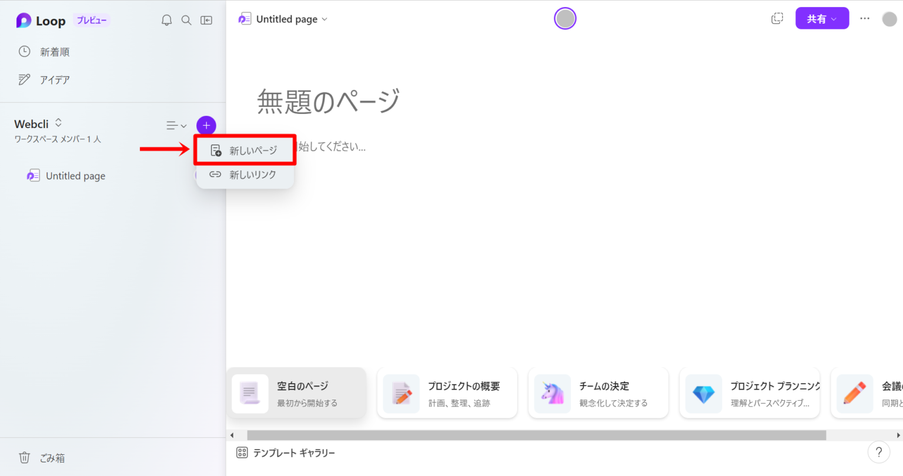Select 新しいリンク from the menu
903x476 pixels.
tap(245, 174)
